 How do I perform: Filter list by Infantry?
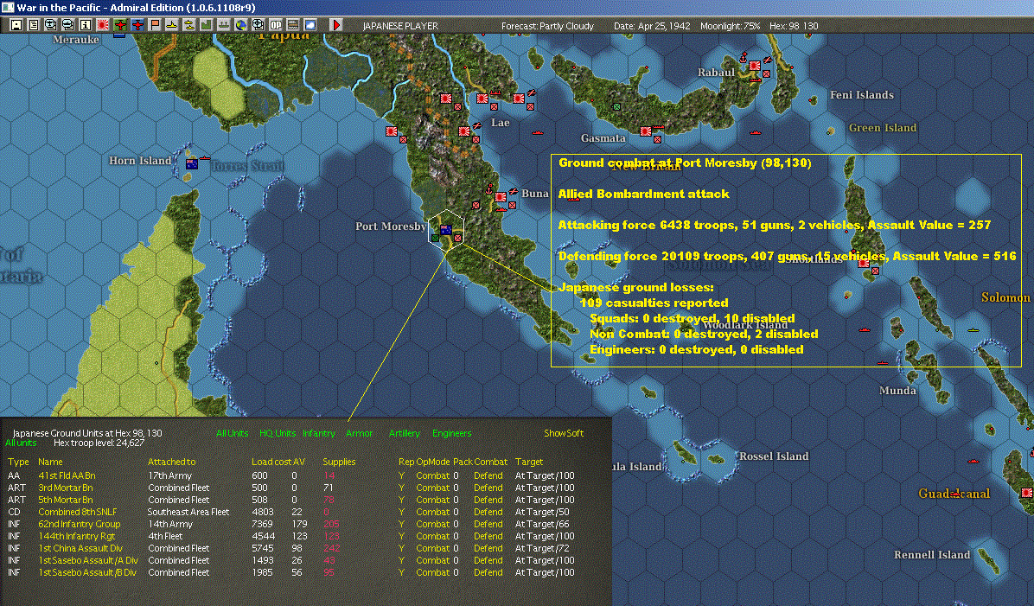[319, 433]
